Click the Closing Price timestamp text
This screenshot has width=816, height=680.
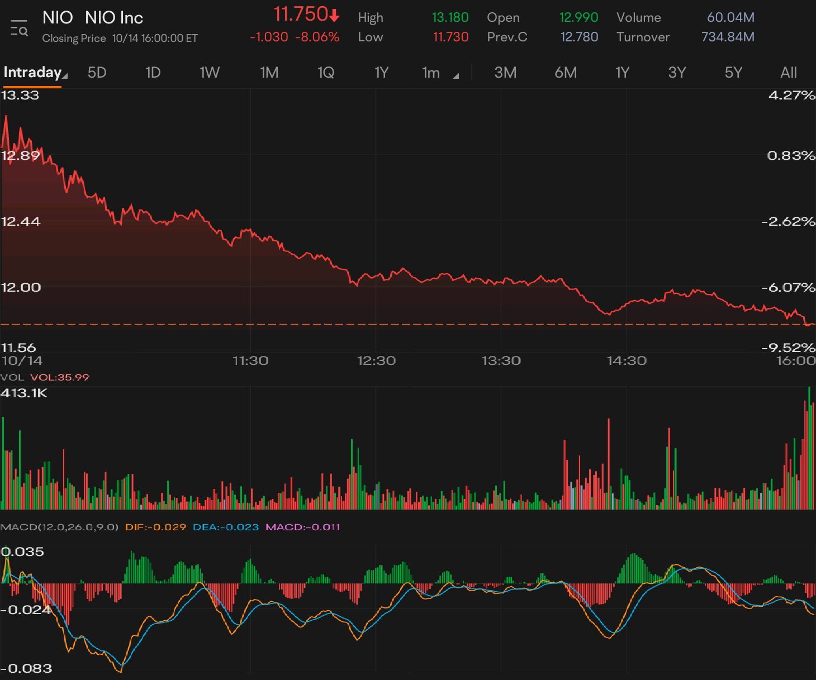[x=120, y=38]
